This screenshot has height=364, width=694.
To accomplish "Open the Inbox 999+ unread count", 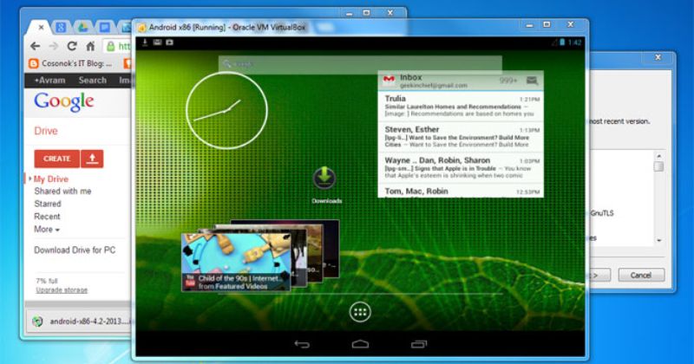I will click(508, 80).
